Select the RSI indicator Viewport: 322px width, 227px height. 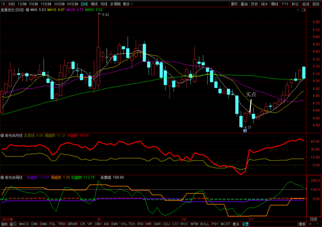point(140,224)
